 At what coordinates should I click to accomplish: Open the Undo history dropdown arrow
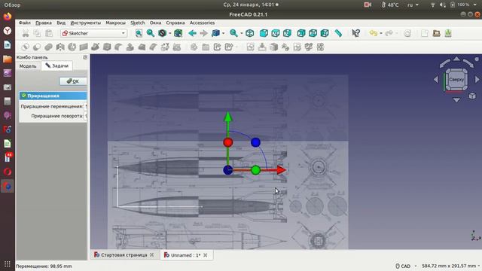coord(381,33)
